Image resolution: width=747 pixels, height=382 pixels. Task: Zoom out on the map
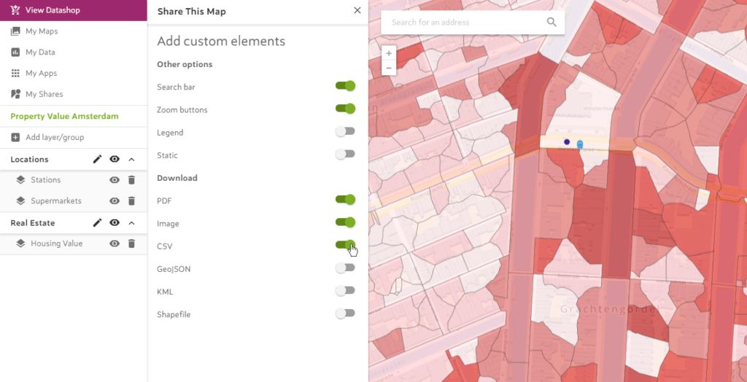pos(389,68)
